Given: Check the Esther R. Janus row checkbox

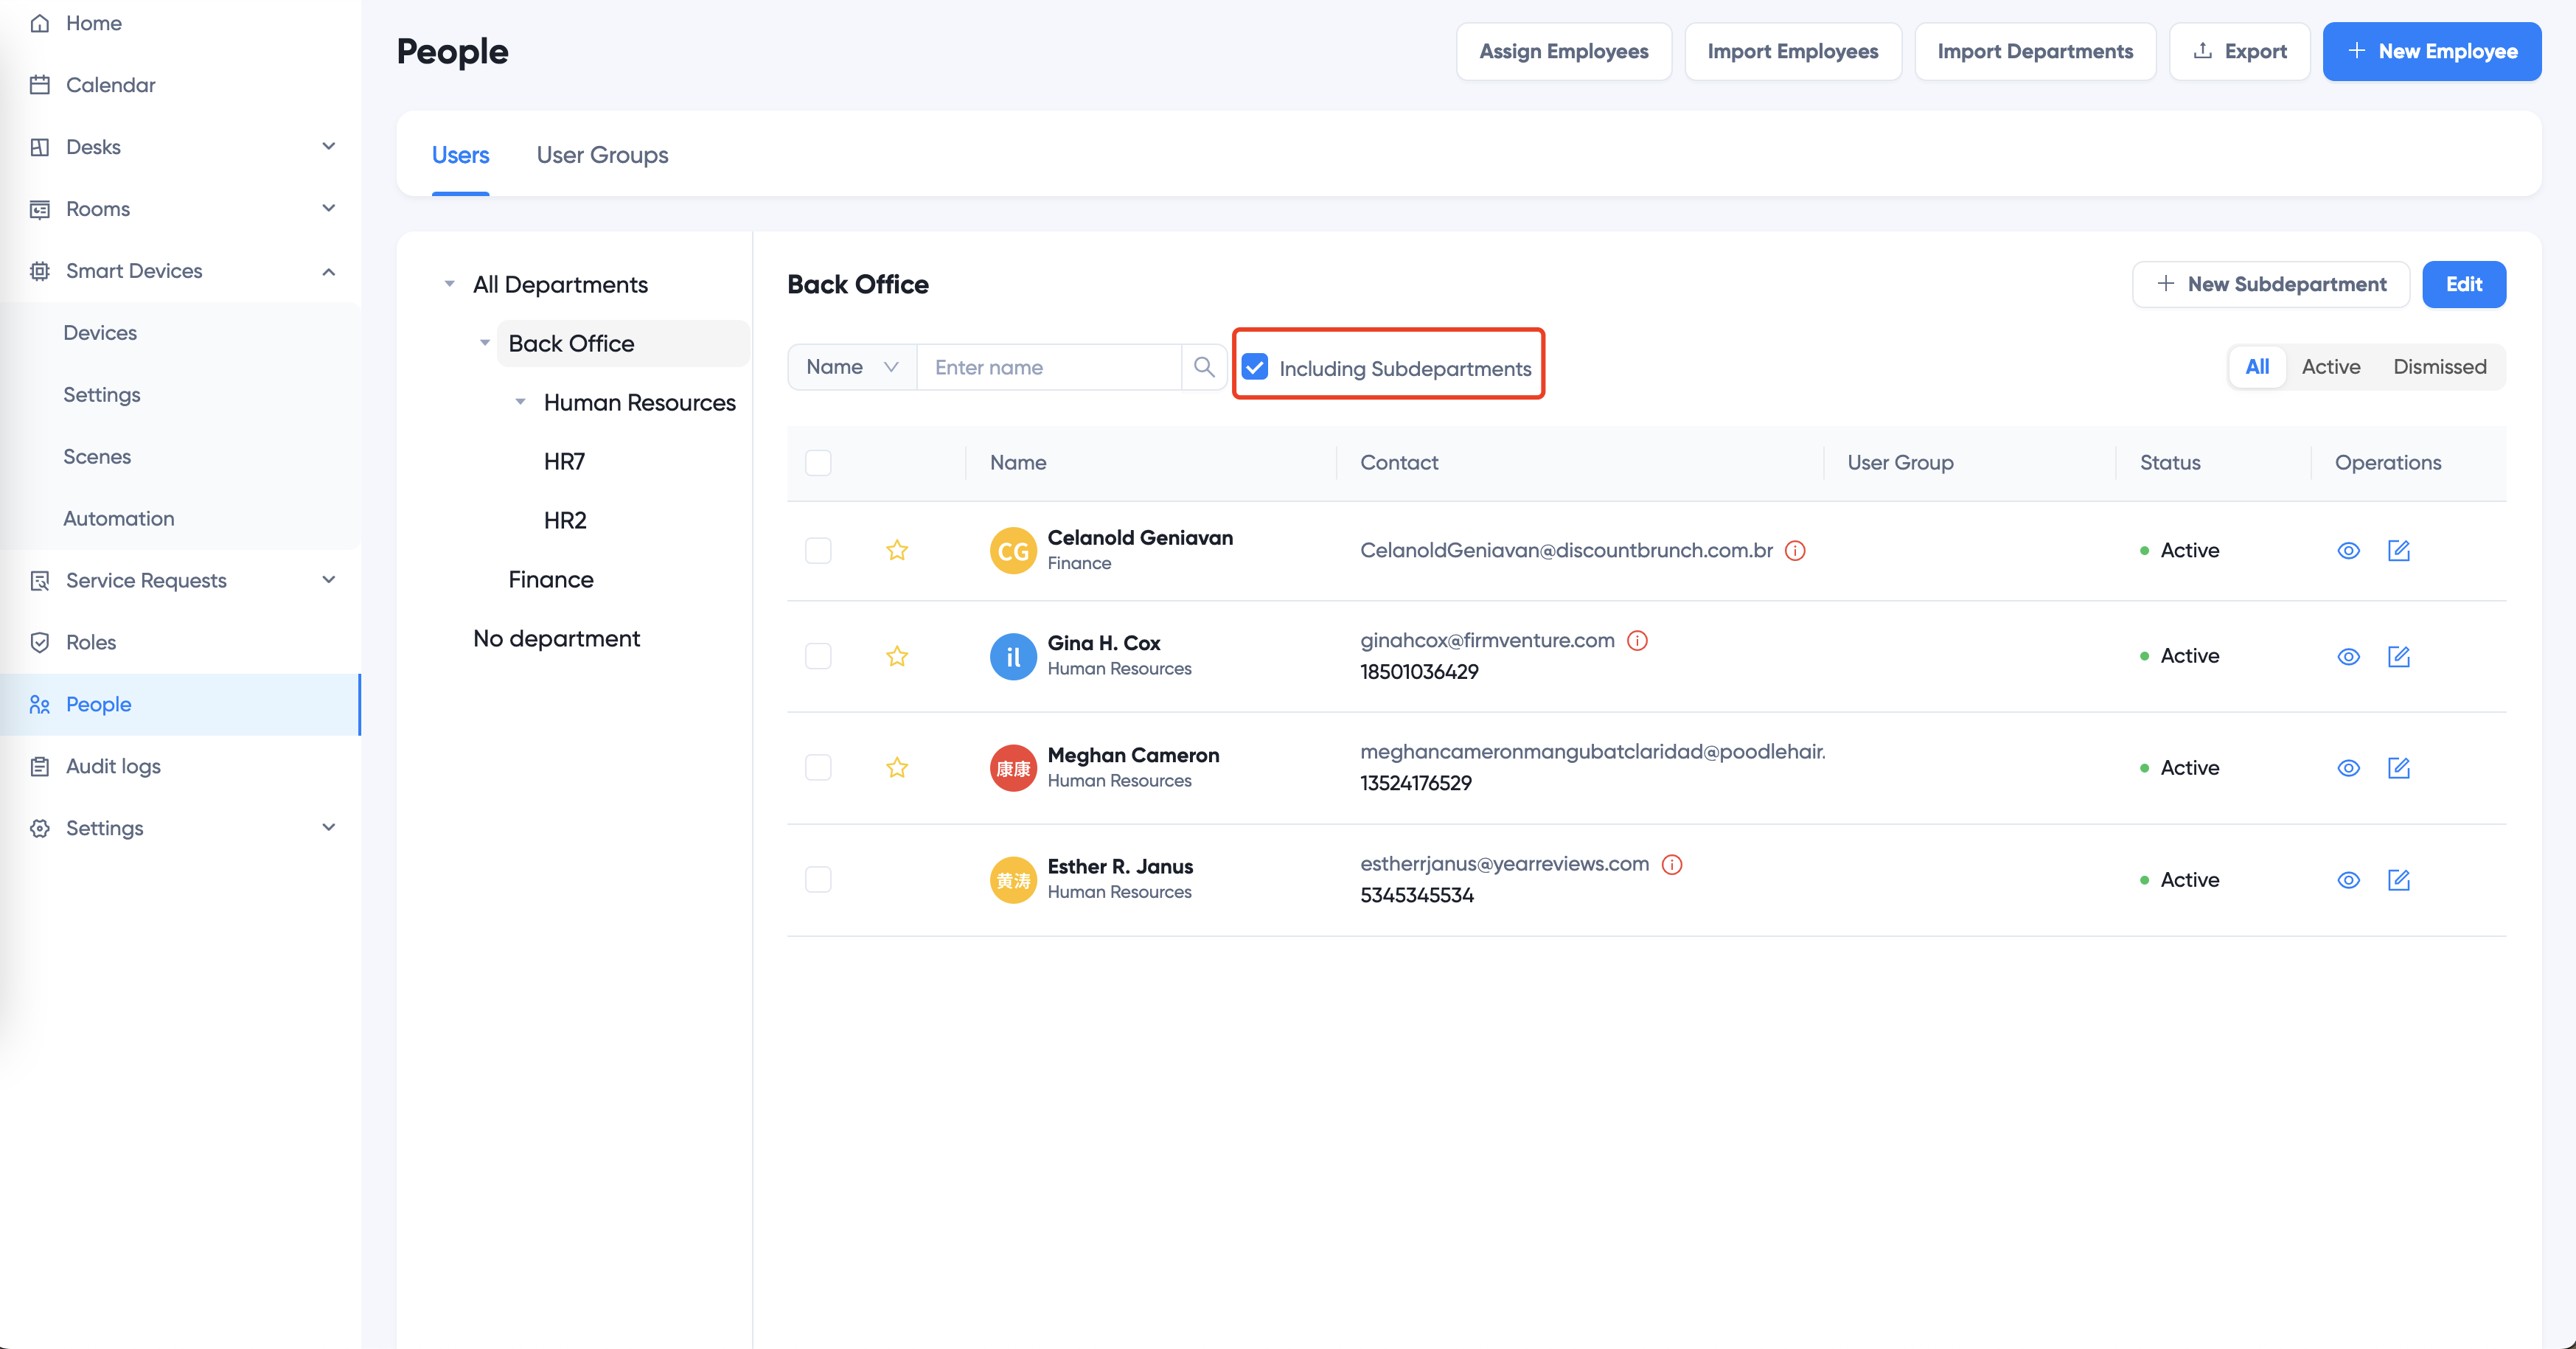Looking at the screenshot, I should 818,880.
